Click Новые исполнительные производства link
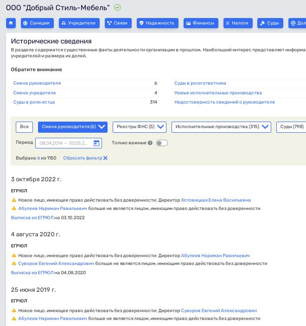This screenshot has width=306, height=326. (218, 93)
